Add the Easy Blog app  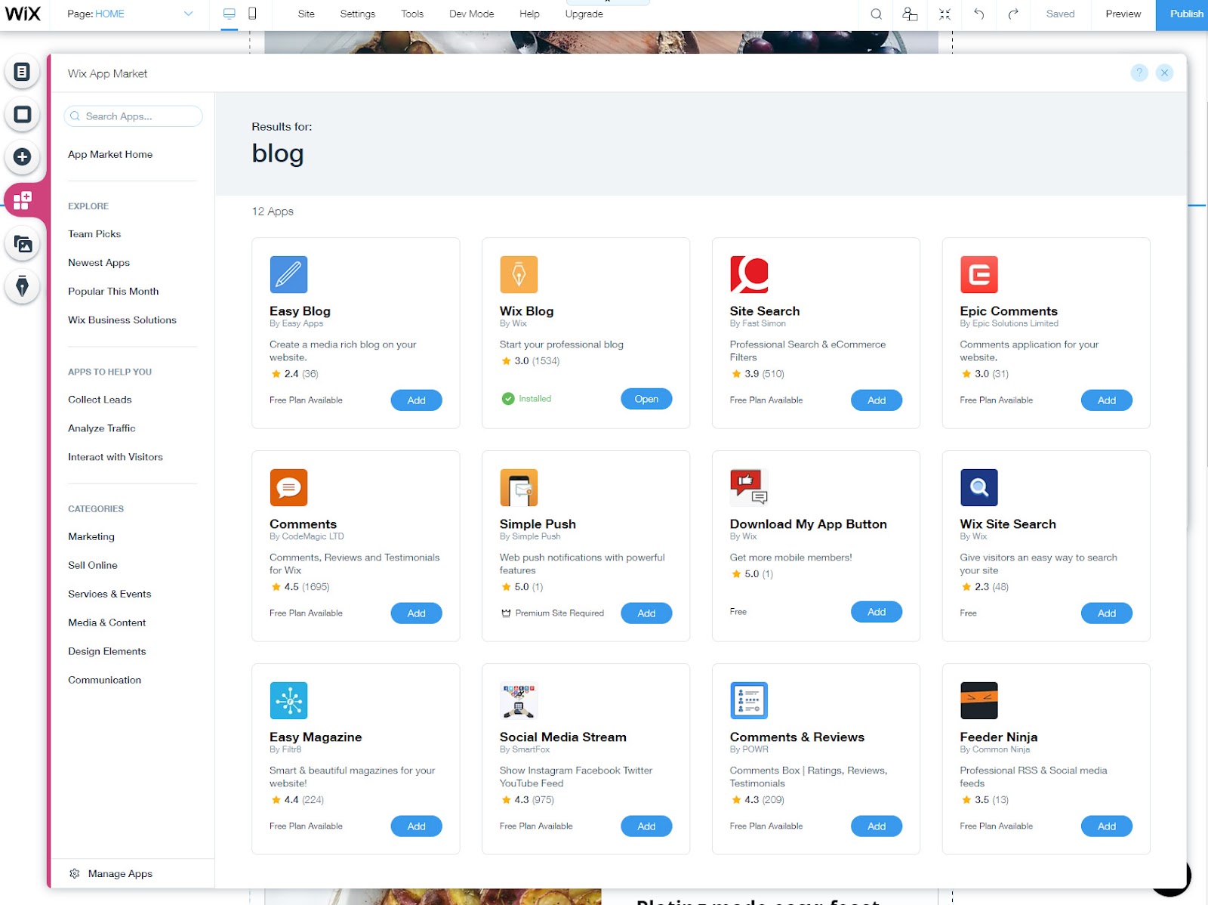click(416, 400)
